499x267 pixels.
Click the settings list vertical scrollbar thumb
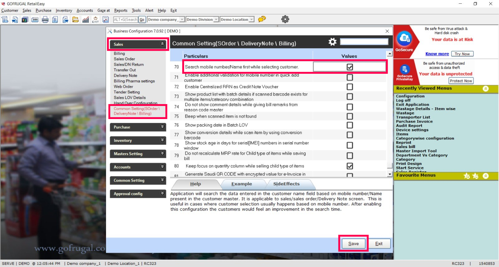[390, 165]
